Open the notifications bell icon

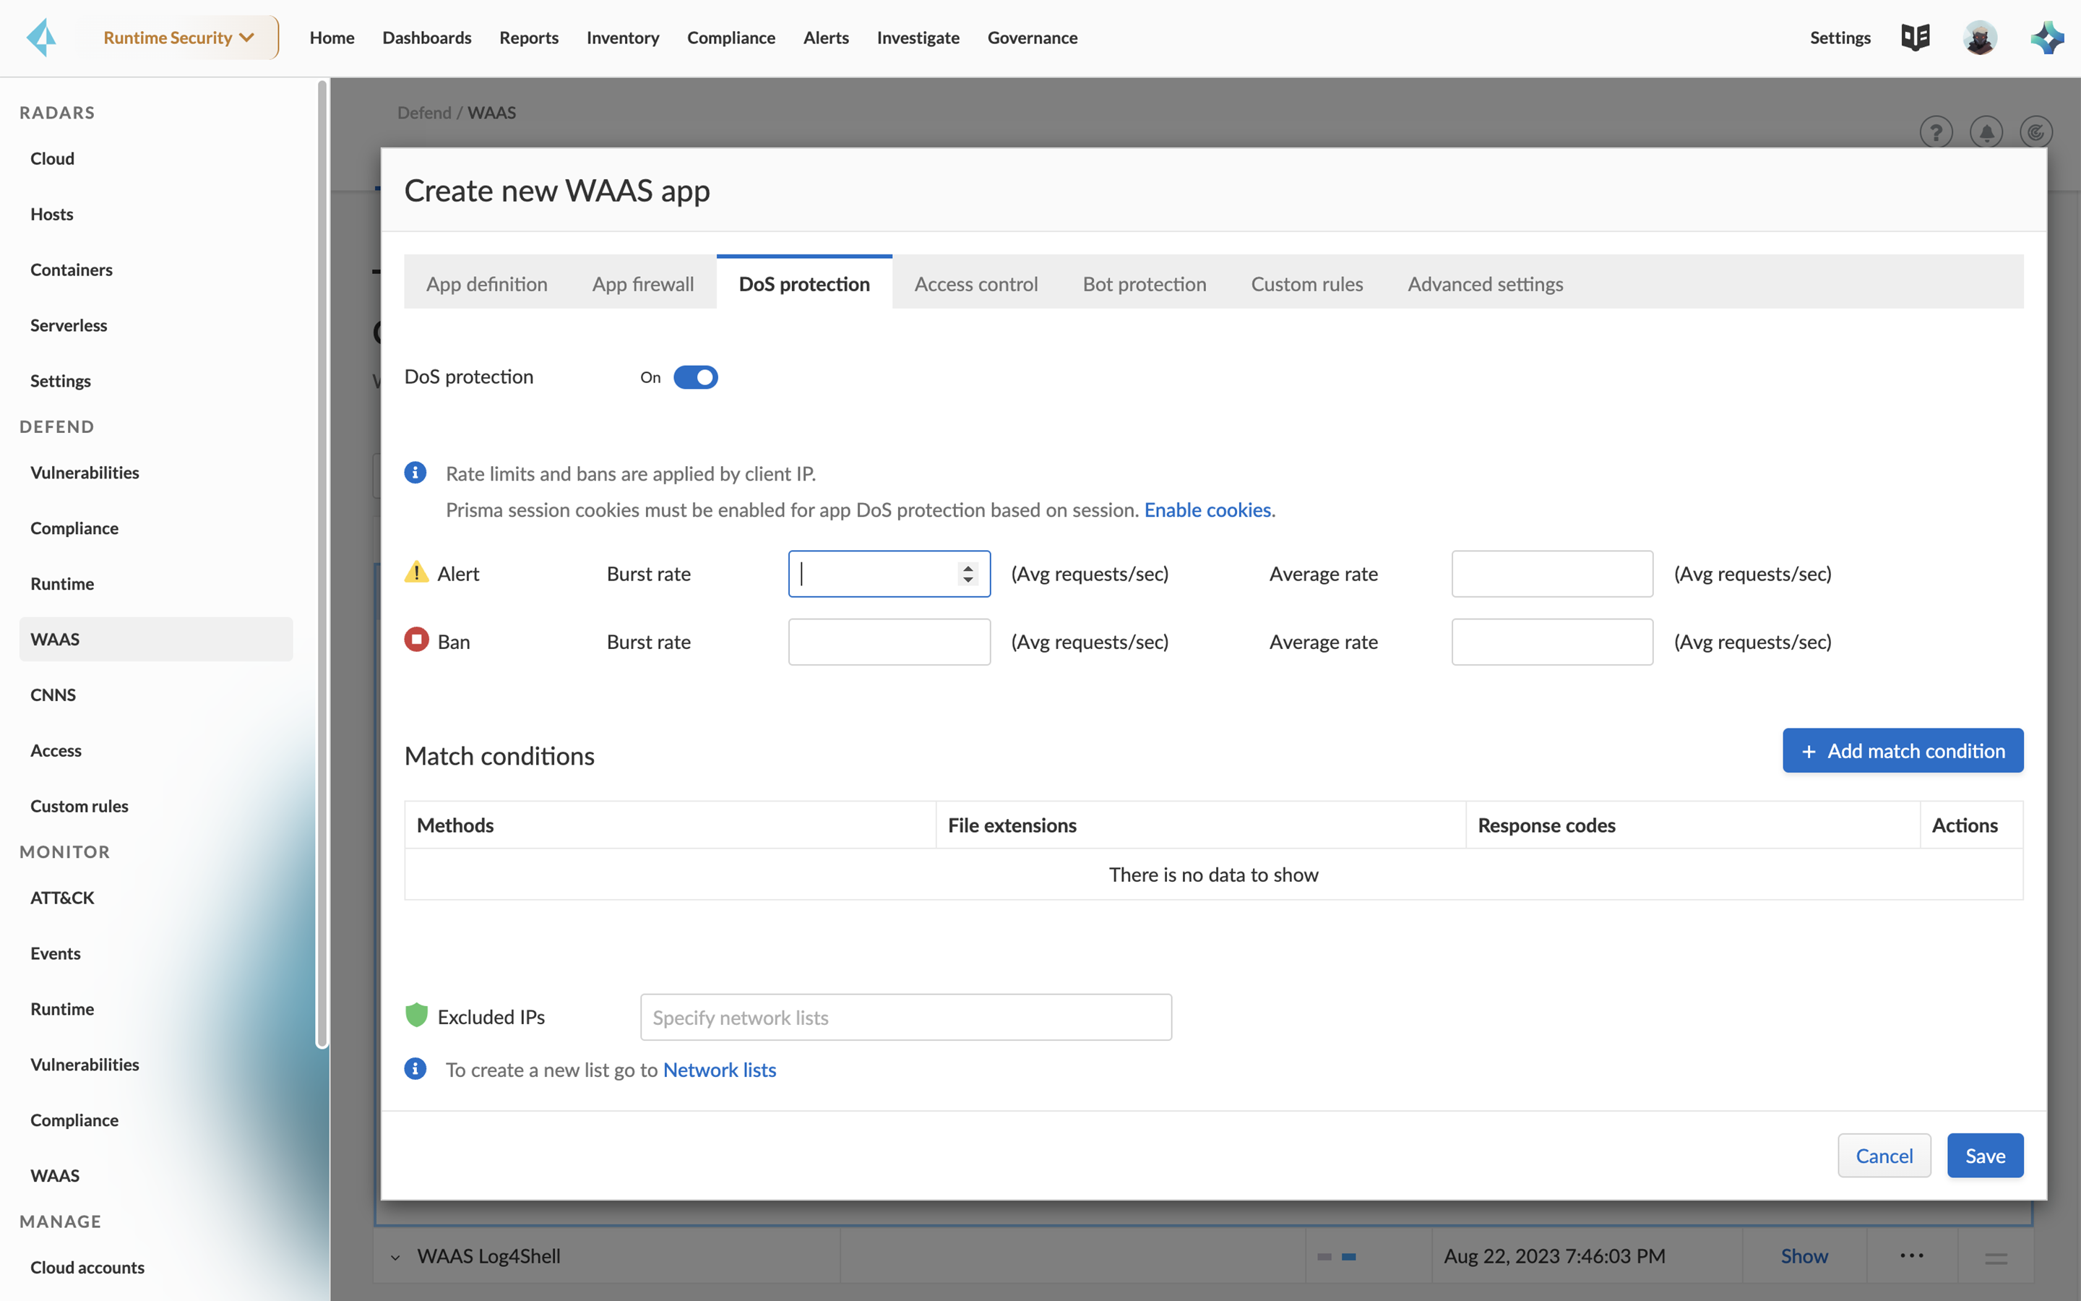(x=1986, y=132)
